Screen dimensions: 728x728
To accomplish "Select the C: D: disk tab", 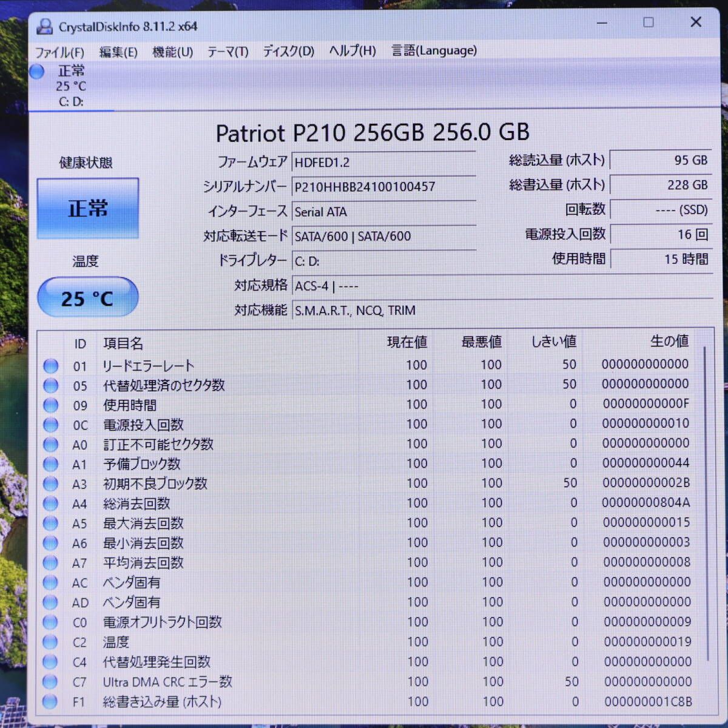I will click(71, 86).
